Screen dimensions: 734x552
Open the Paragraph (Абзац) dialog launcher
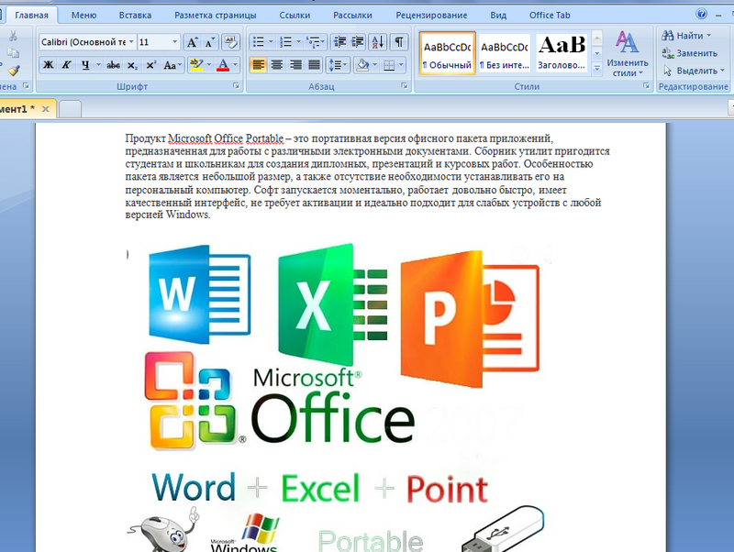[405, 86]
